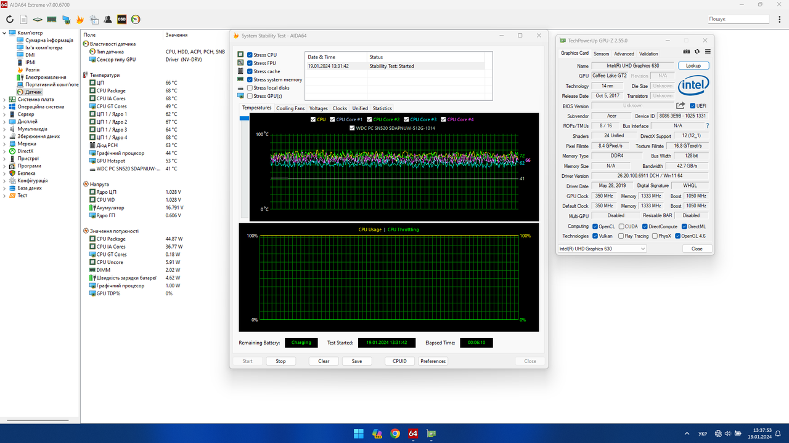This screenshot has width=789, height=443.
Task: Expand the Мультимедіа tree node
Action: point(5,129)
